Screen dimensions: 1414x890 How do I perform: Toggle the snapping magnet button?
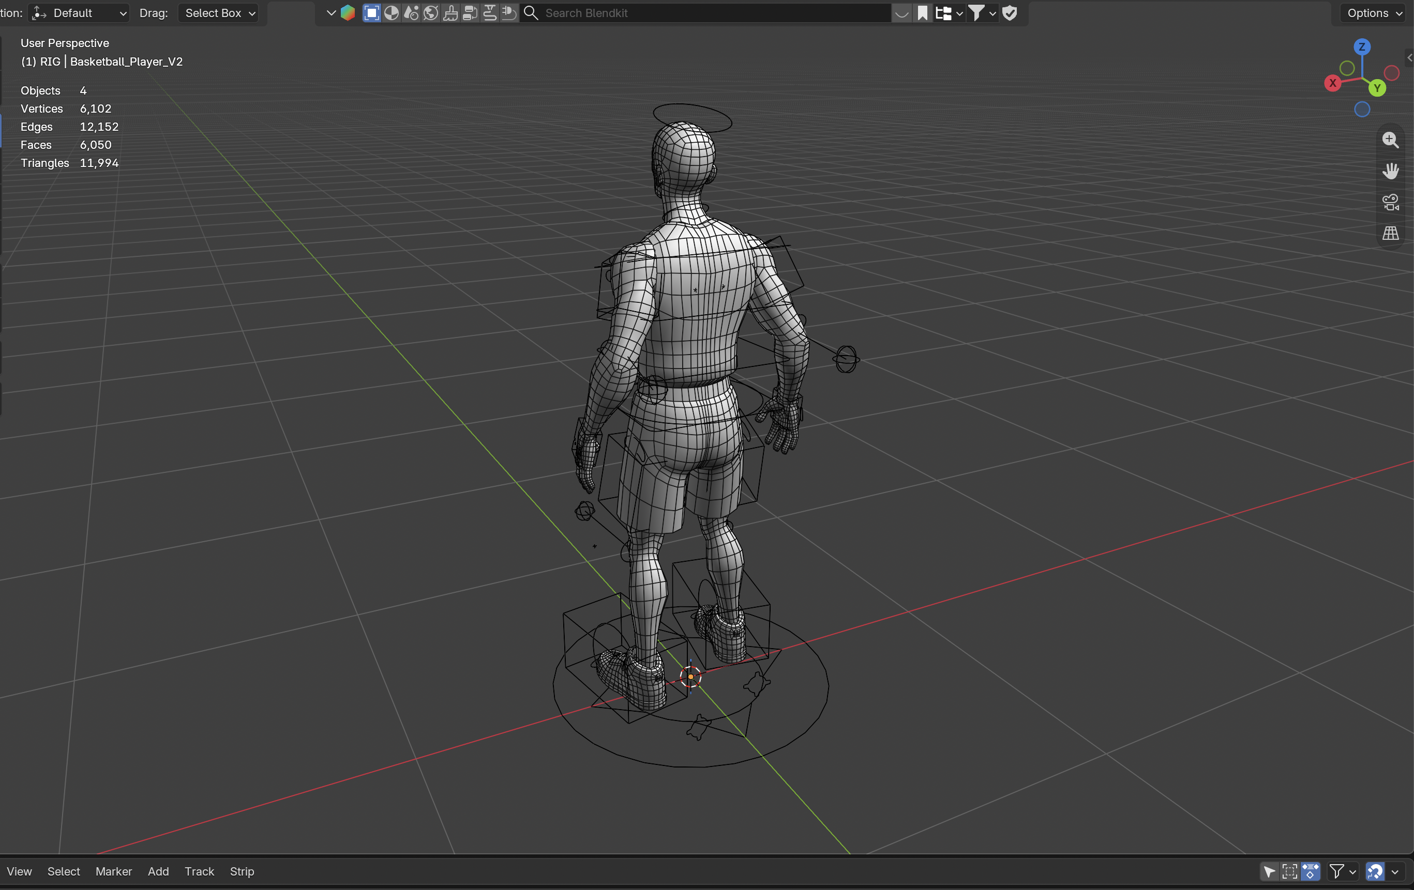pyautogui.click(x=1375, y=871)
